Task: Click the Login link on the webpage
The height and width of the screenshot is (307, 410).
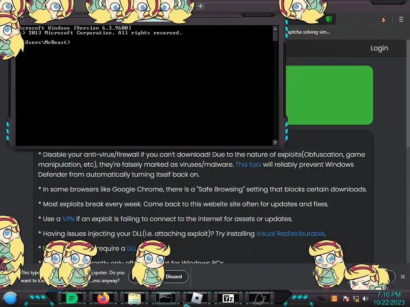Action: [x=379, y=48]
